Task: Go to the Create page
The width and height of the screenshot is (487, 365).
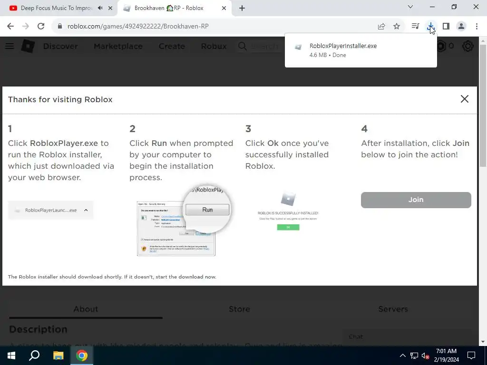Action: (x=172, y=46)
